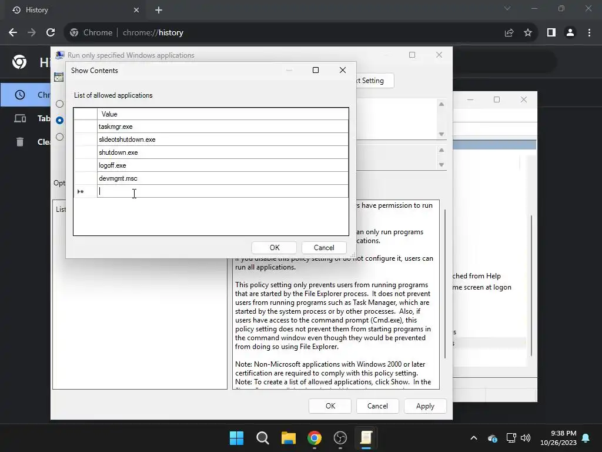Maximize the Run only specified applications window
This screenshot has height=452, width=602.
click(x=412, y=55)
